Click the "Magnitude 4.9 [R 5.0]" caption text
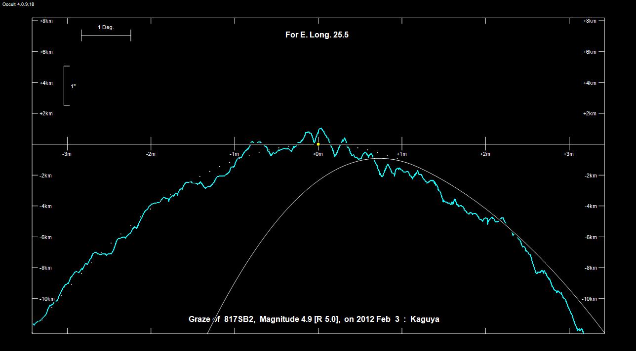 pyautogui.click(x=299, y=319)
